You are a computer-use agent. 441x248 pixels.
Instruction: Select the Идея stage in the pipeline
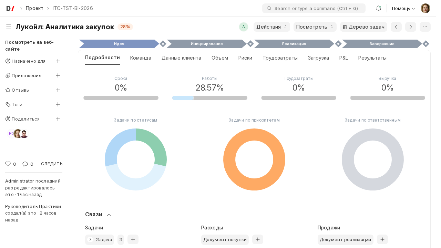point(119,44)
